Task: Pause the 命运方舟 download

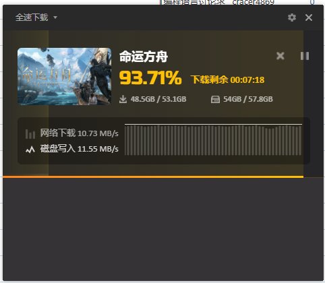Action: 305,56
